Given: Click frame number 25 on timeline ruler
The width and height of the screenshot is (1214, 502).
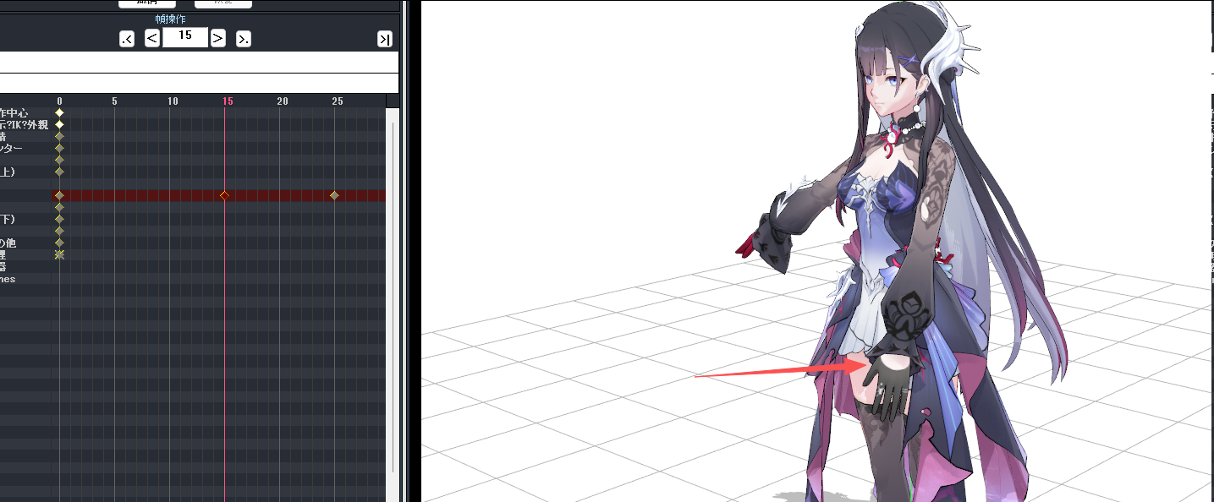Looking at the screenshot, I should point(338,101).
